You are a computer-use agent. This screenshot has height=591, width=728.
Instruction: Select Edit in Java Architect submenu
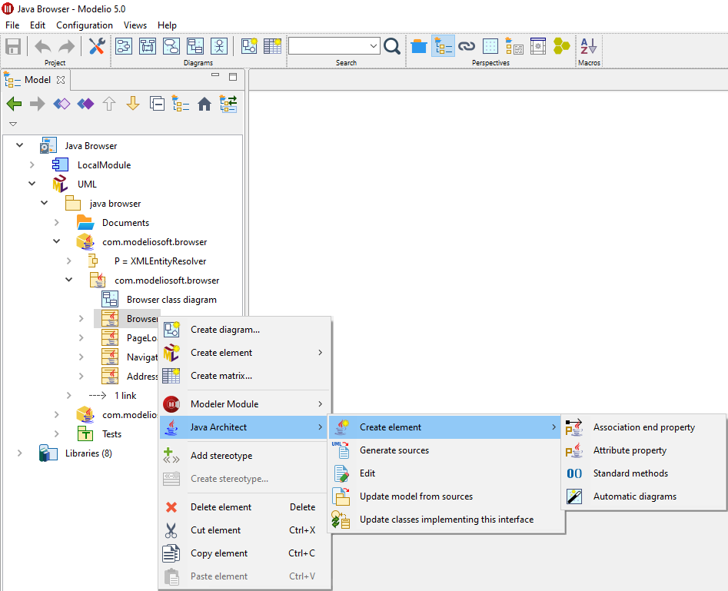pyautogui.click(x=446, y=473)
